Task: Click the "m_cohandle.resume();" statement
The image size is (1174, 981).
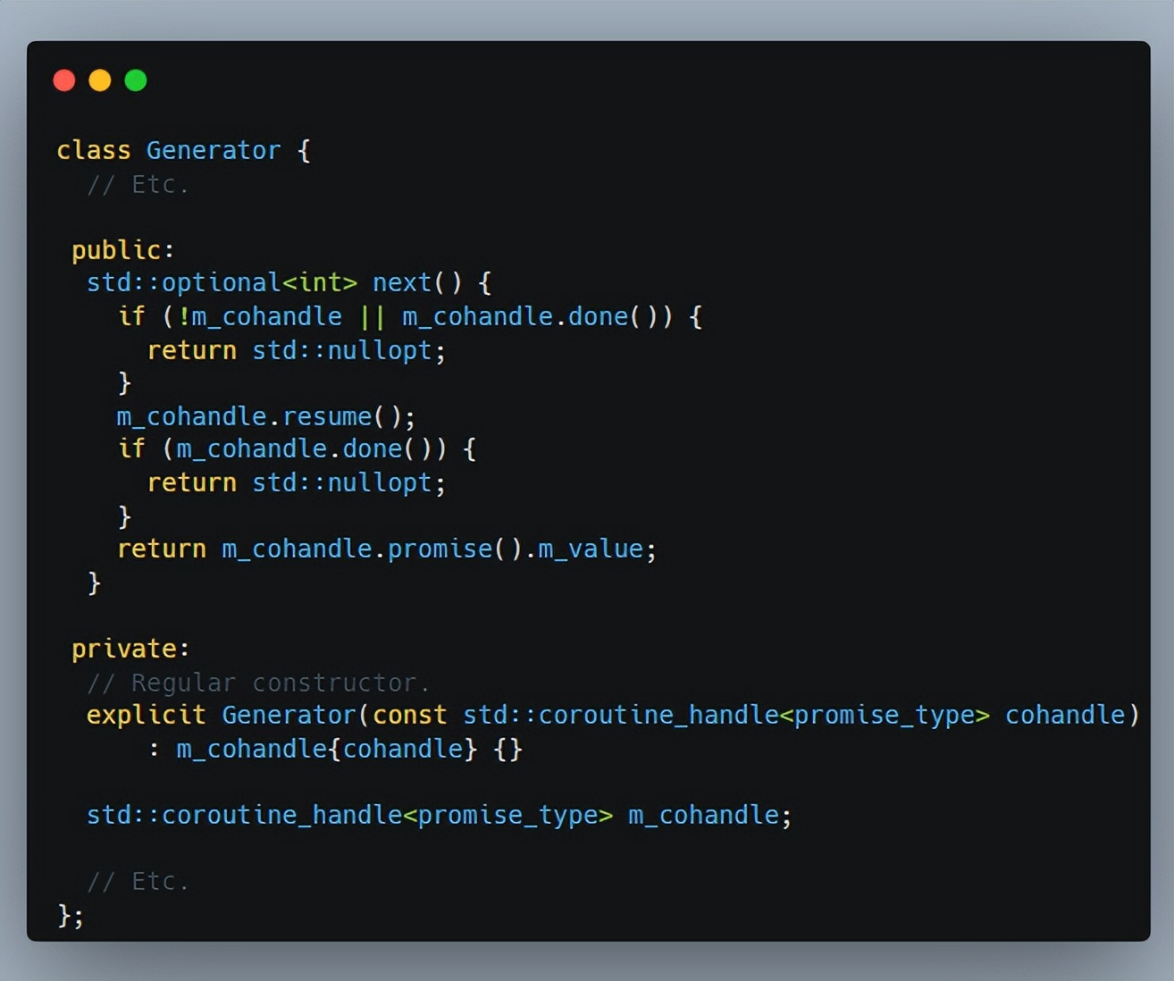Action: [x=266, y=416]
